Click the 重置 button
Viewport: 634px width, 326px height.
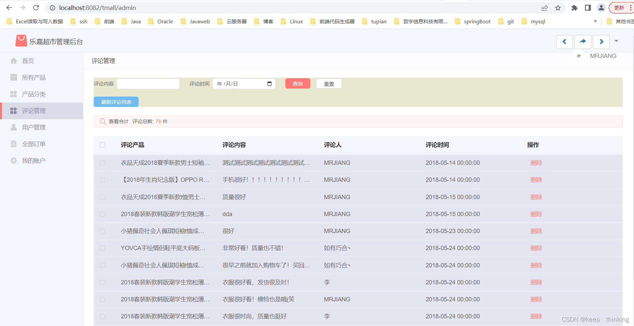[x=329, y=84]
